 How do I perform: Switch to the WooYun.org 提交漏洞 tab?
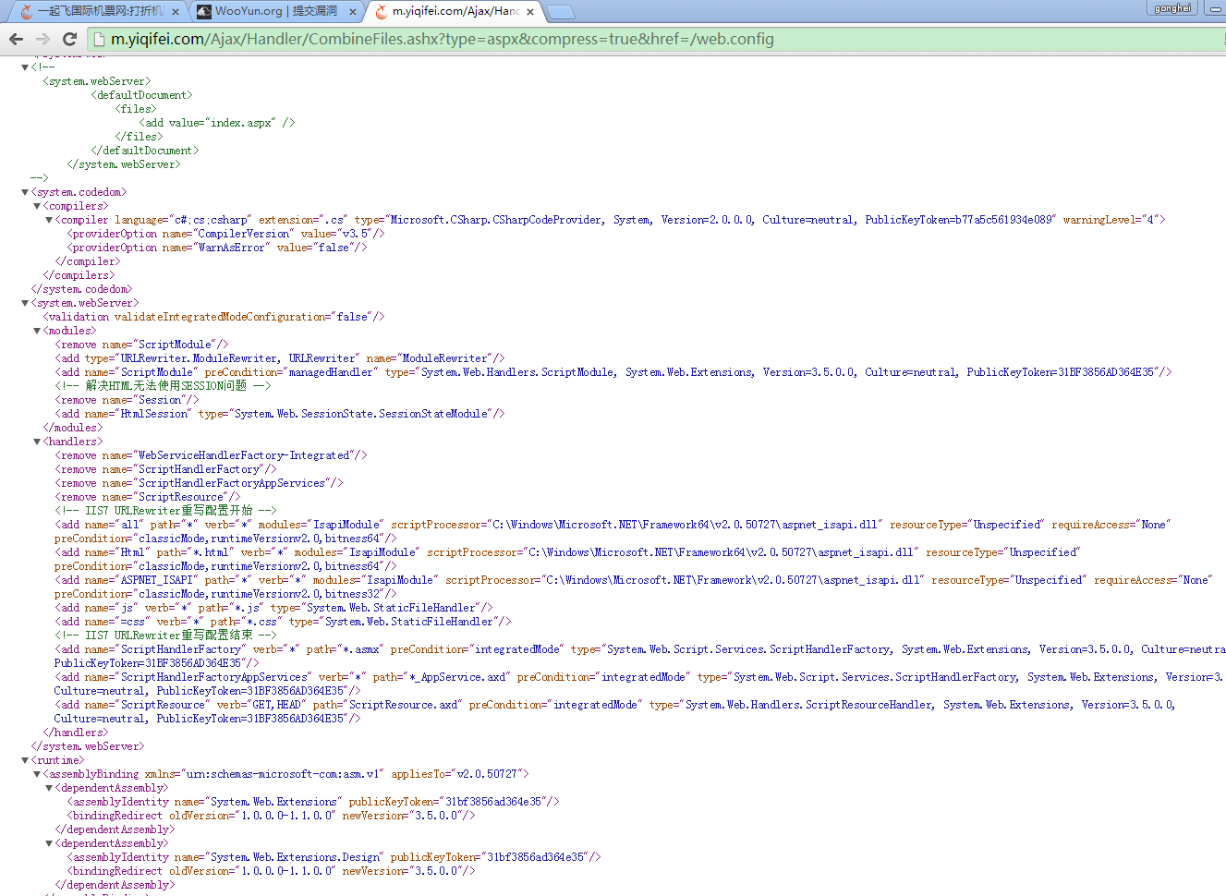pos(275,11)
